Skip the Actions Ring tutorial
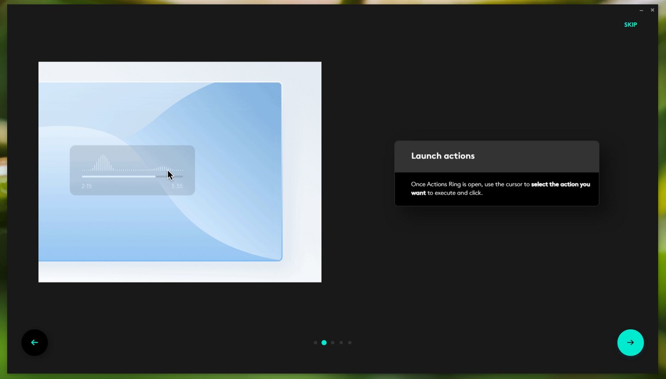The height and width of the screenshot is (379, 666). click(x=630, y=25)
